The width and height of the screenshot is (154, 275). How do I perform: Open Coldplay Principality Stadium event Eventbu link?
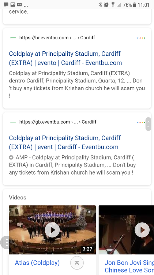point(65,142)
